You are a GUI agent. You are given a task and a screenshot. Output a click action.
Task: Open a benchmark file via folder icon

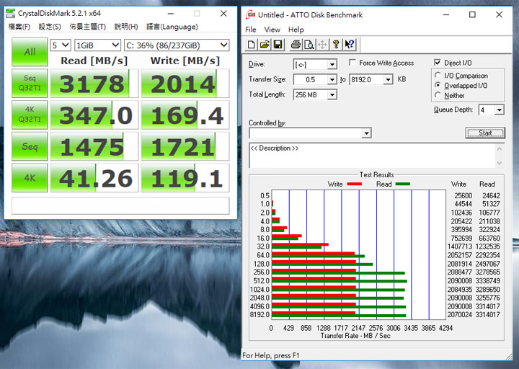tap(265, 45)
